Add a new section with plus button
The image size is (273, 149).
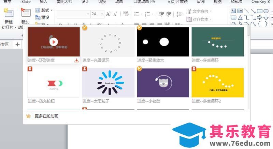pyautogui.click(x=17, y=45)
